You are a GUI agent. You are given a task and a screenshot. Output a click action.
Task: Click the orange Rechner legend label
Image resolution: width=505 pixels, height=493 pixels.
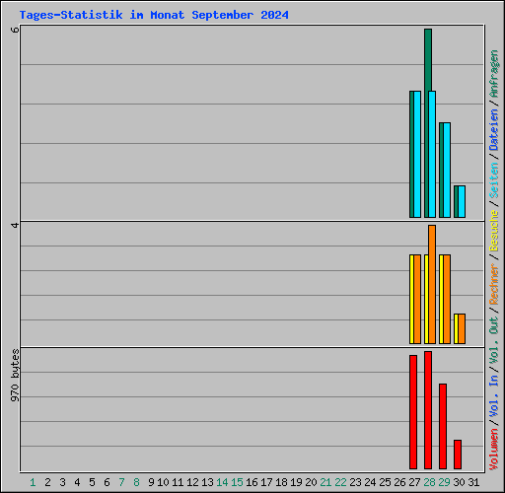pos(494,284)
